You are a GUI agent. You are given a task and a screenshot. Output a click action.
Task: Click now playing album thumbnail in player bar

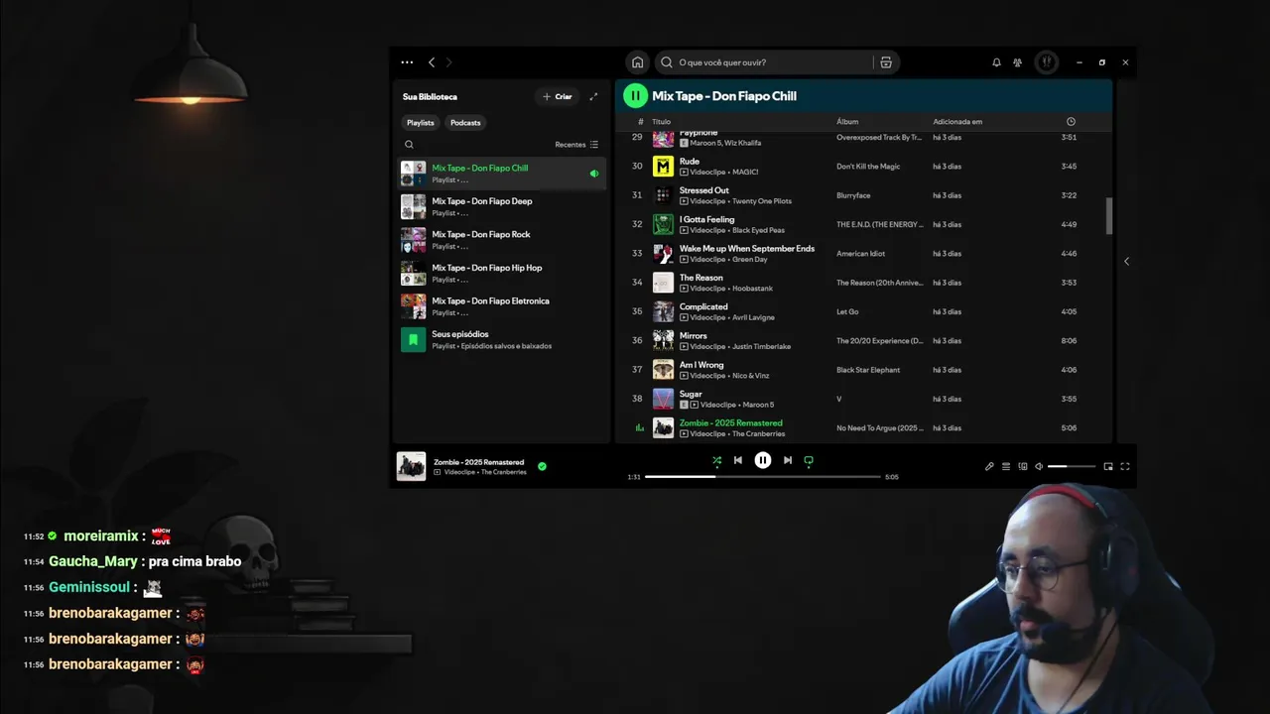[x=411, y=466]
